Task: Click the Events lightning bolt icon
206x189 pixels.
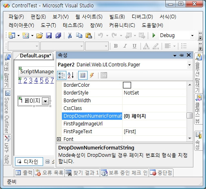Action: [92, 75]
